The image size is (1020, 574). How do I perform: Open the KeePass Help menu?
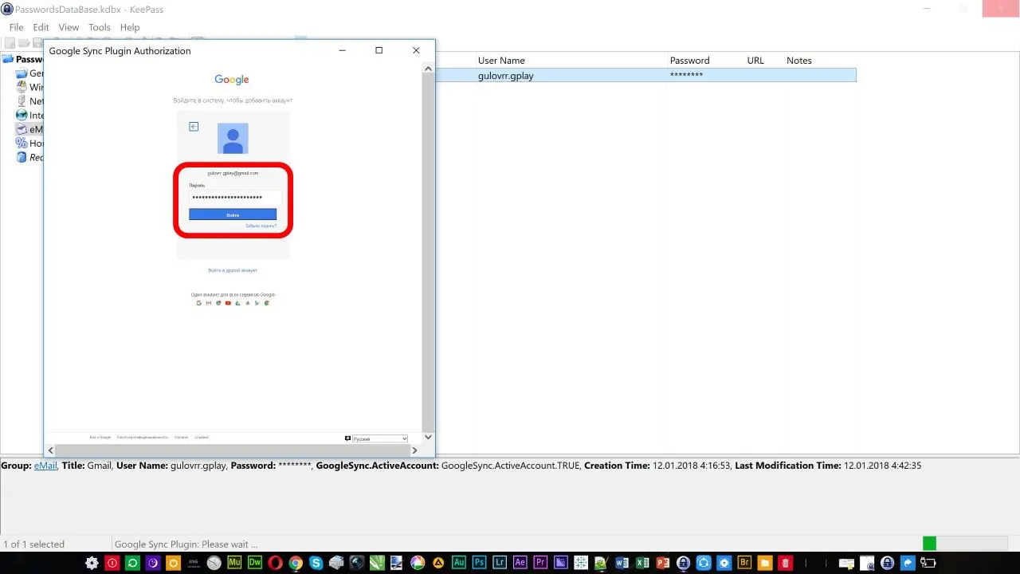click(130, 27)
